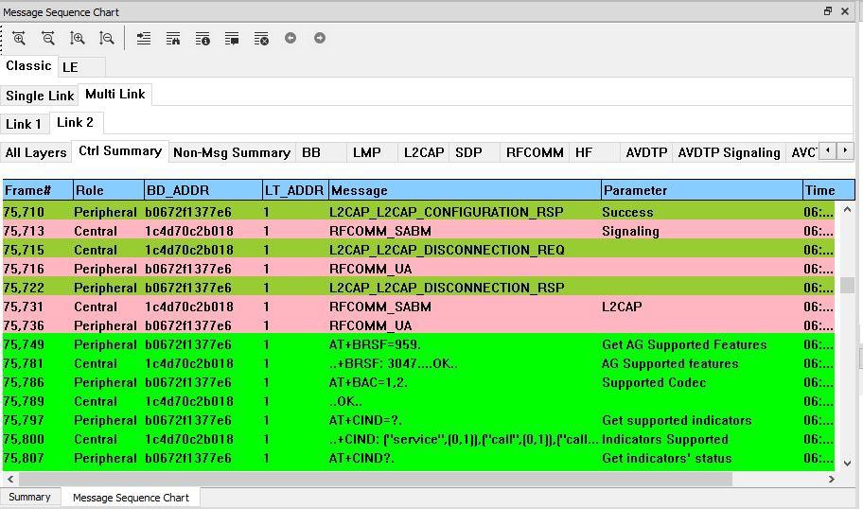863x509 pixels.
Task: Click the list comment bubble icon
Action: (x=232, y=38)
